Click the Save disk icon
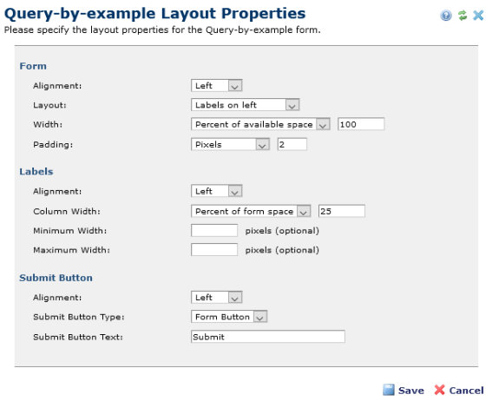 pyautogui.click(x=389, y=390)
